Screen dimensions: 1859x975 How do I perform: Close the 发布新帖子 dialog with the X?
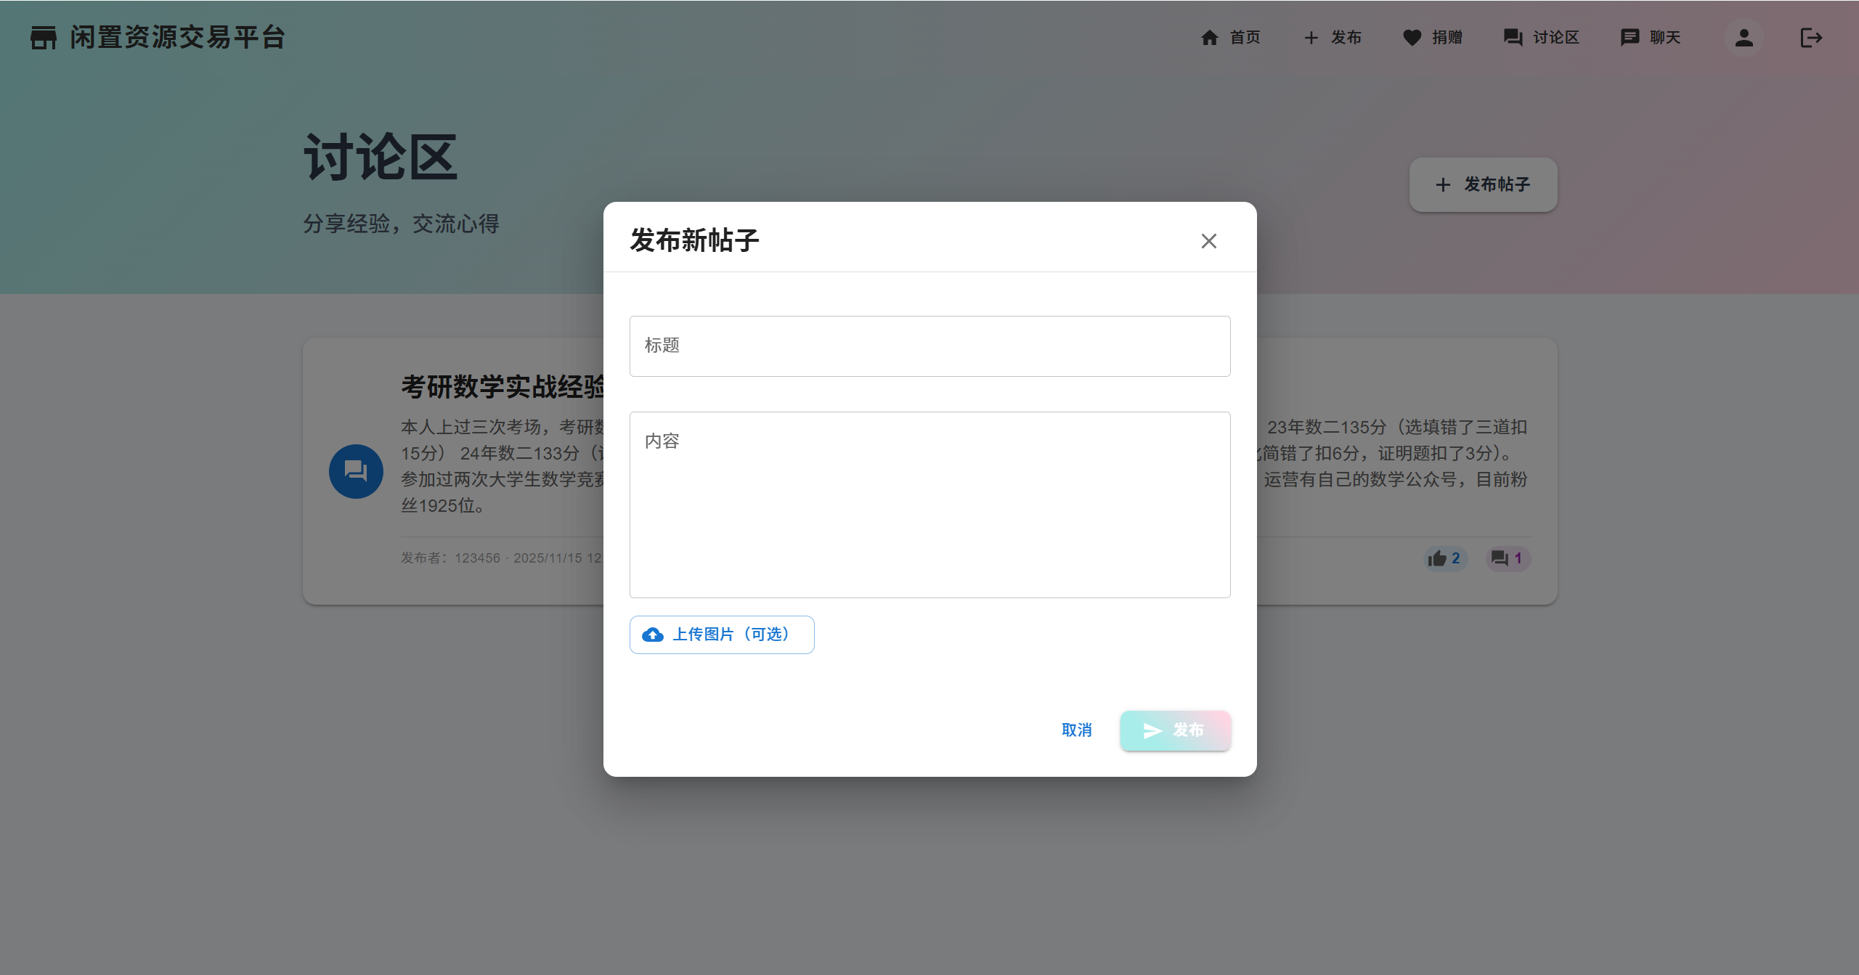tap(1208, 240)
